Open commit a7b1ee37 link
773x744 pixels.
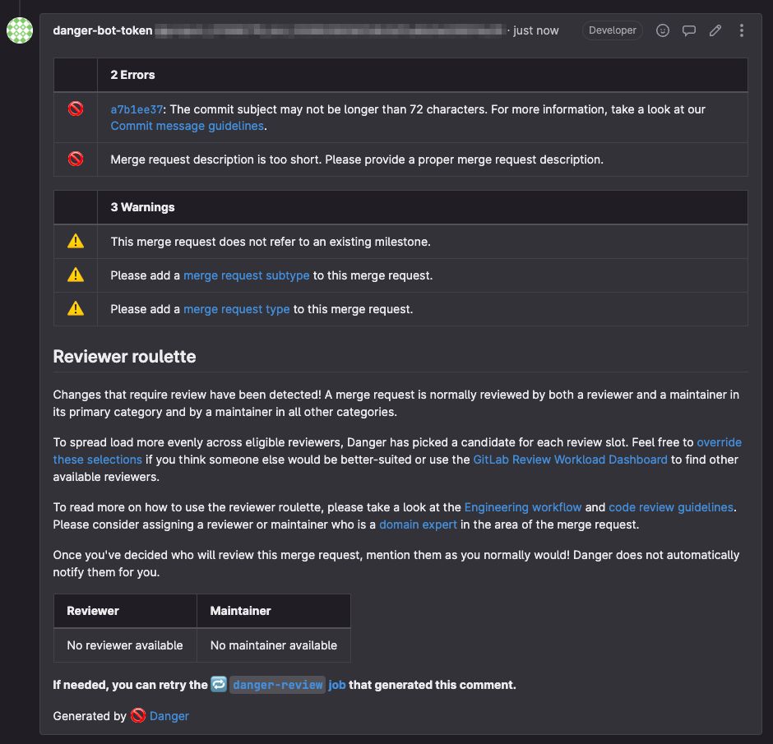(137, 109)
